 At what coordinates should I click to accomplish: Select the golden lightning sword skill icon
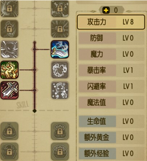point(9,70)
